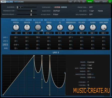Toggle Preset Seq Off value
Viewport: 112px width, 98px height.
pos(91,7)
